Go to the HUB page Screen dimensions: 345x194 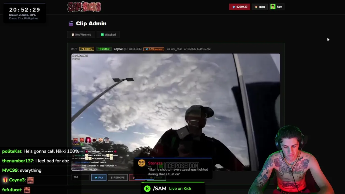(260, 7)
